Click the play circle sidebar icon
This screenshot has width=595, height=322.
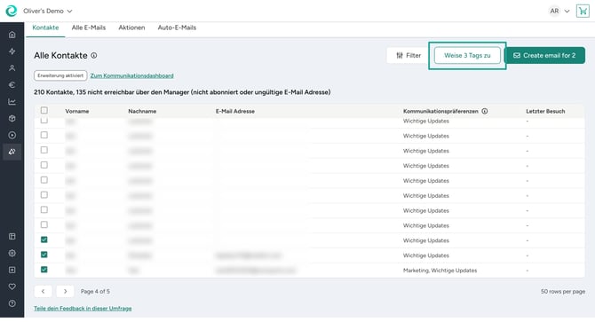[x=12, y=135]
